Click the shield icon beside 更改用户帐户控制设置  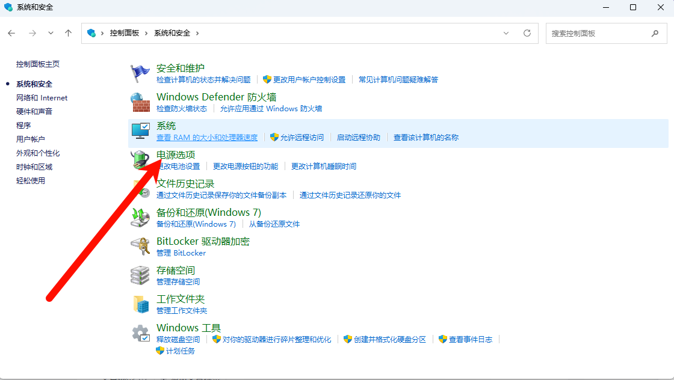267,79
